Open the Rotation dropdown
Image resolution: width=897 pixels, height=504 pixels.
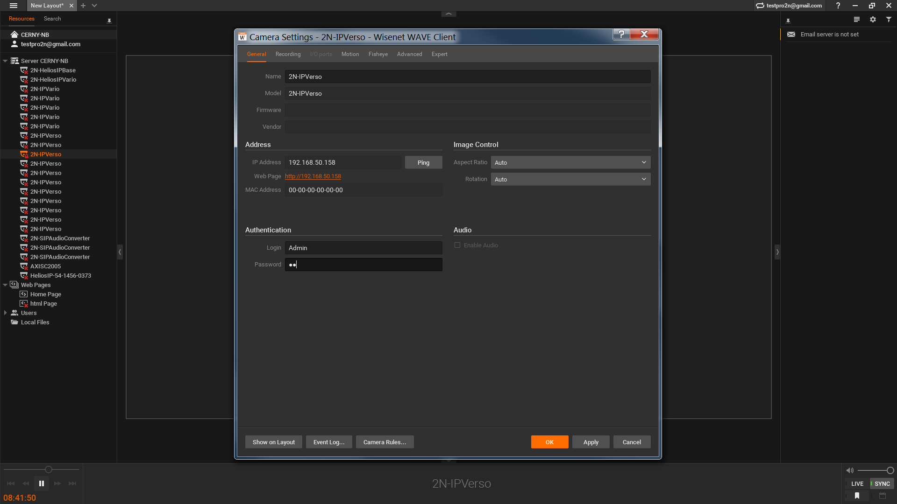coord(570,179)
